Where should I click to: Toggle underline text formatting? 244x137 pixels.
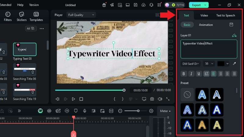click(199, 74)
